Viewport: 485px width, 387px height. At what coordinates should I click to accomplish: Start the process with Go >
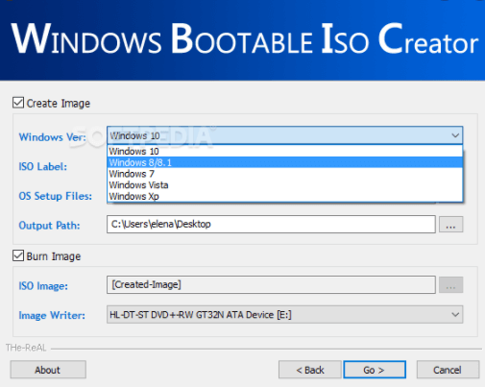pos(375,370)
